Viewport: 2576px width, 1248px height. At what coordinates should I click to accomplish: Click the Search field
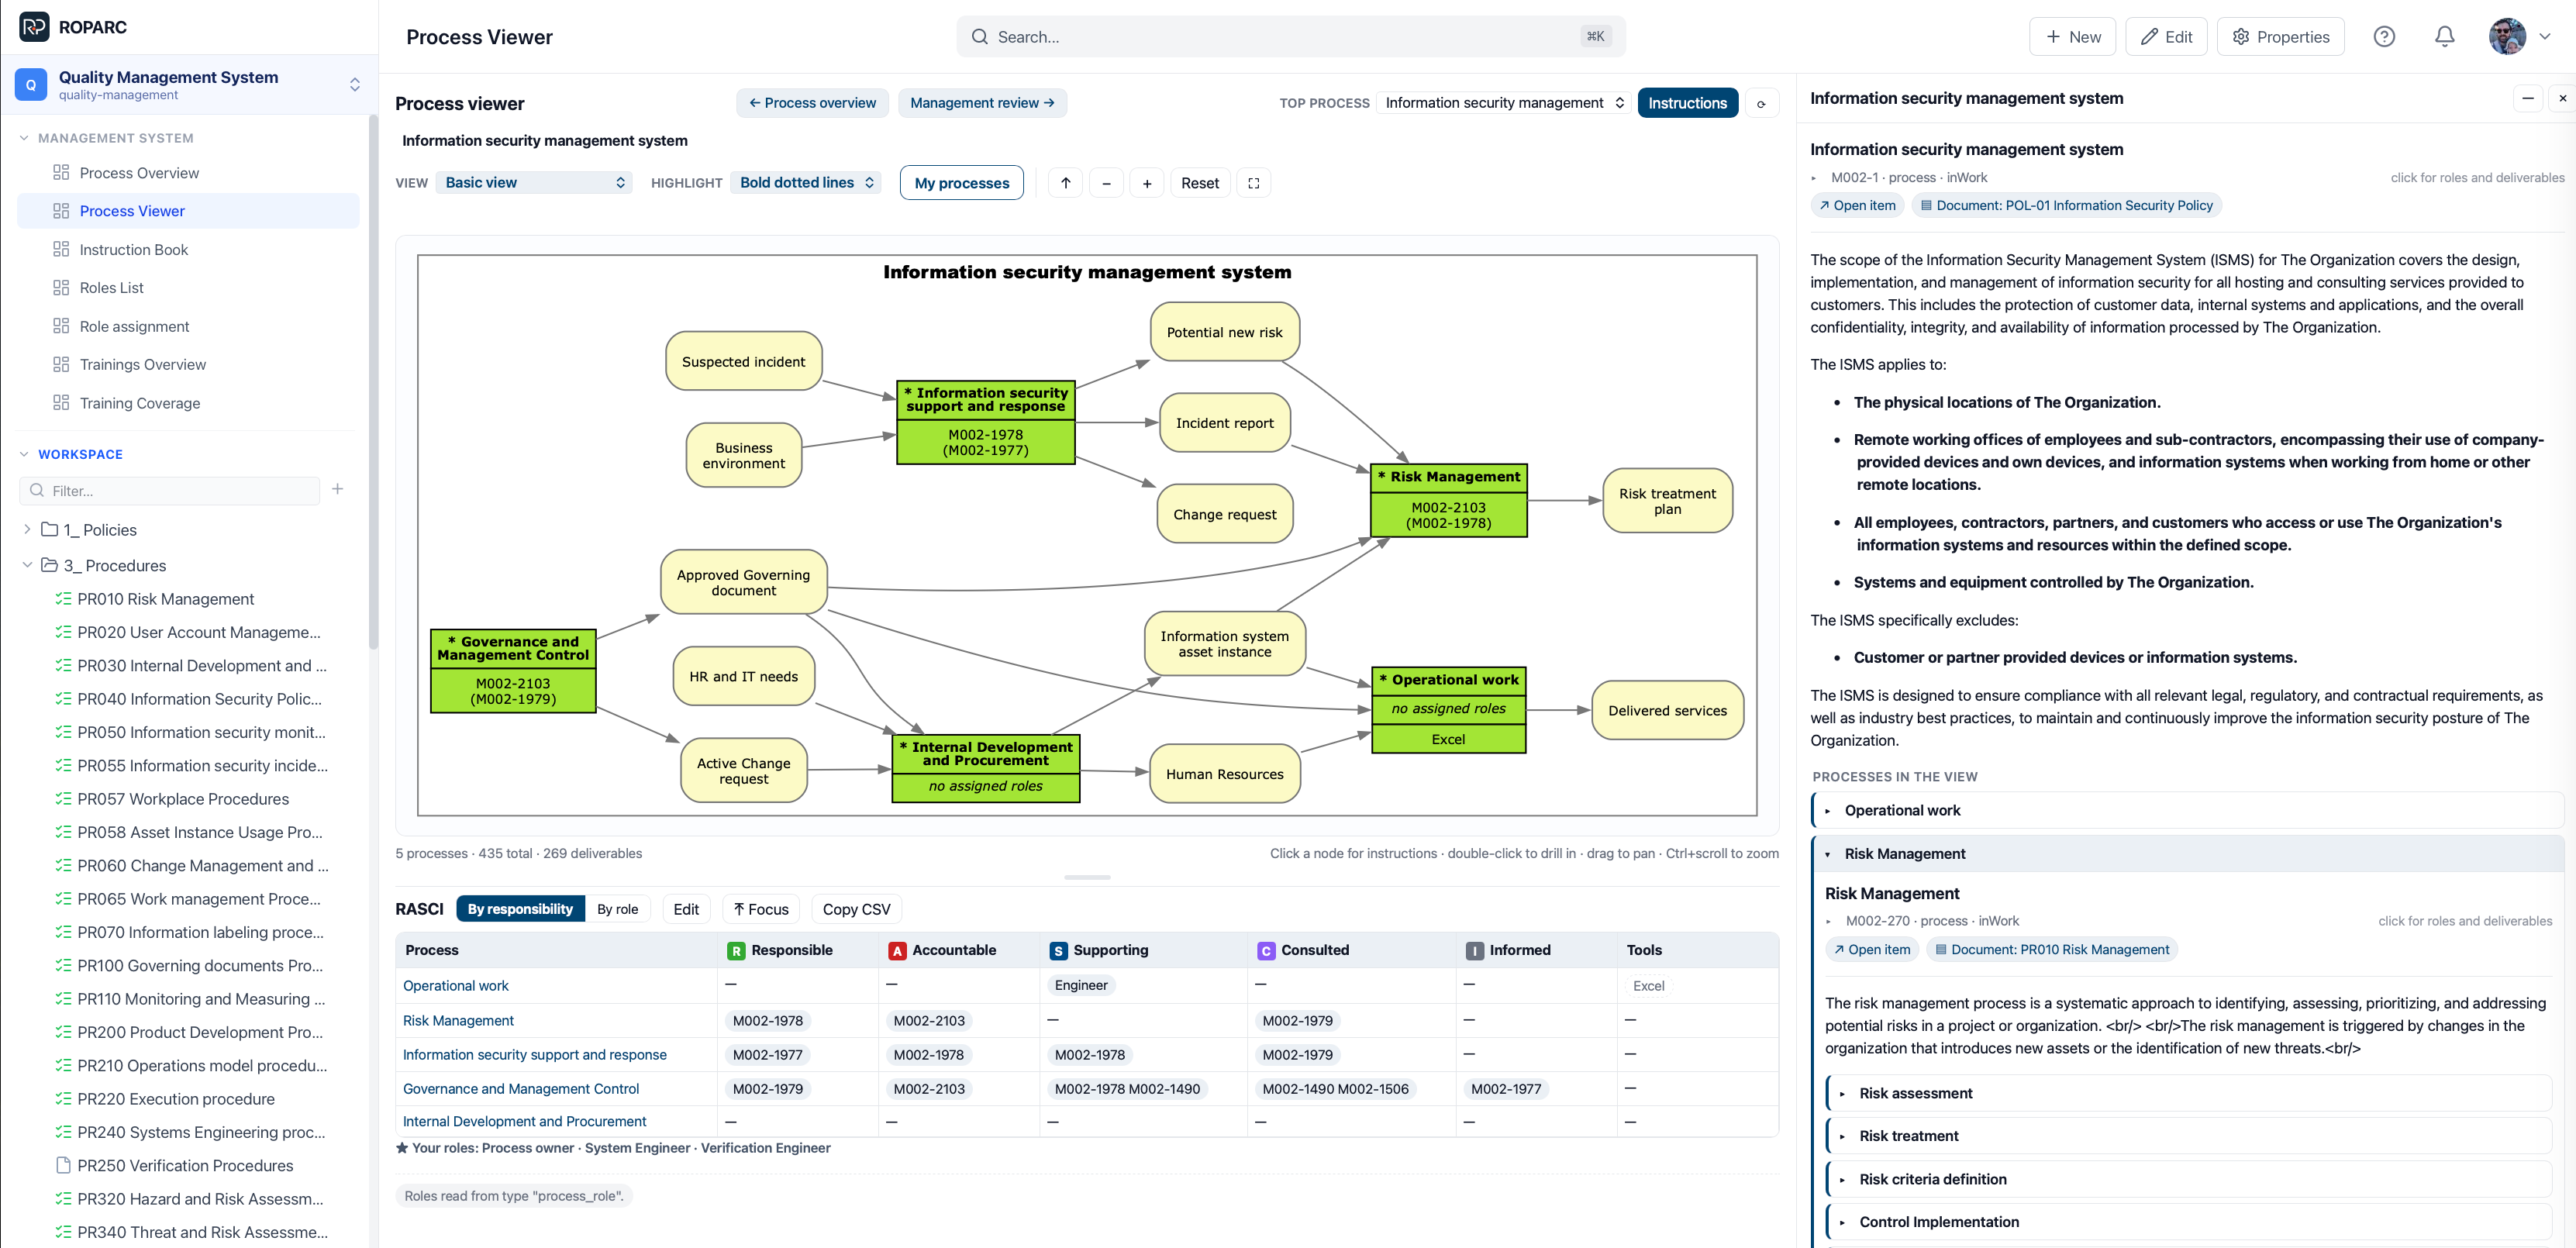(x=1290, y=37)
